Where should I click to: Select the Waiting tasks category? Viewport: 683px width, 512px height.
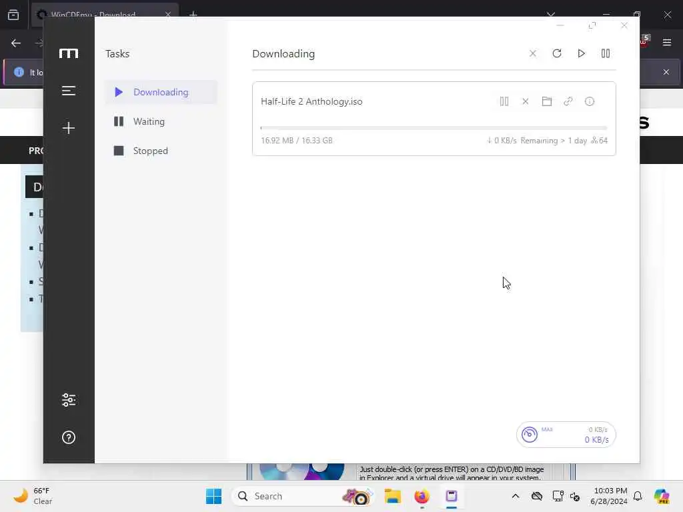161,121
